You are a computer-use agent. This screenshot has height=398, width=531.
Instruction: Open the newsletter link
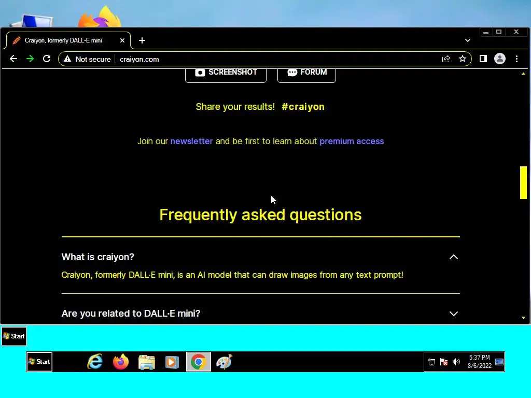(191, 141)
